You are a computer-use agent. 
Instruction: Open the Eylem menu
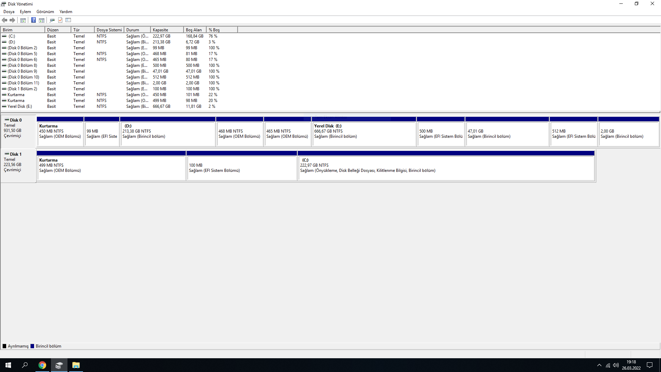(25, 12)
